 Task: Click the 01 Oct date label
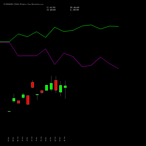[x=8, y=139]
